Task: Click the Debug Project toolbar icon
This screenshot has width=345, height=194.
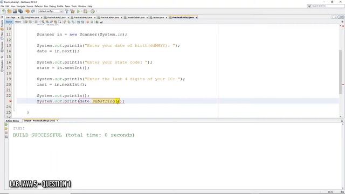Action: (85, 11)
